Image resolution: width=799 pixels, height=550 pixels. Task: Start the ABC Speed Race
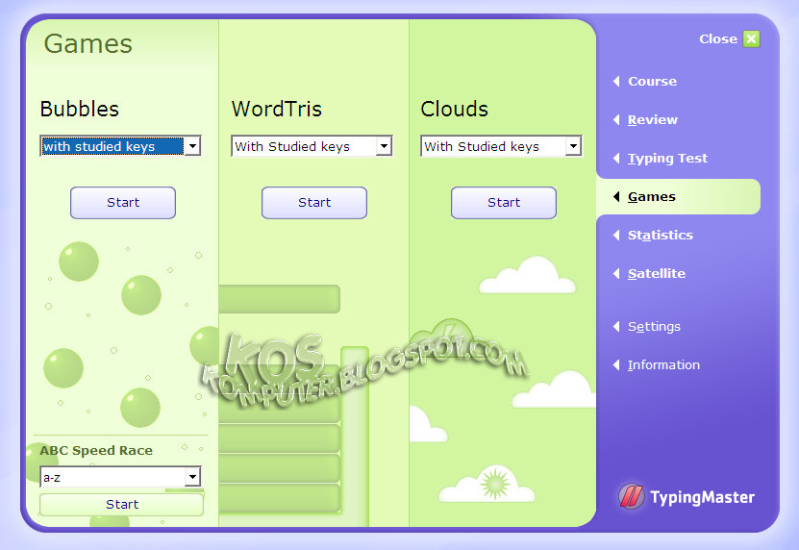point(122,504)
